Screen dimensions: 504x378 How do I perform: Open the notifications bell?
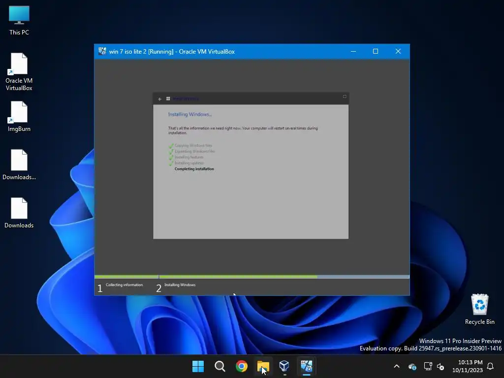pos(490,366)
